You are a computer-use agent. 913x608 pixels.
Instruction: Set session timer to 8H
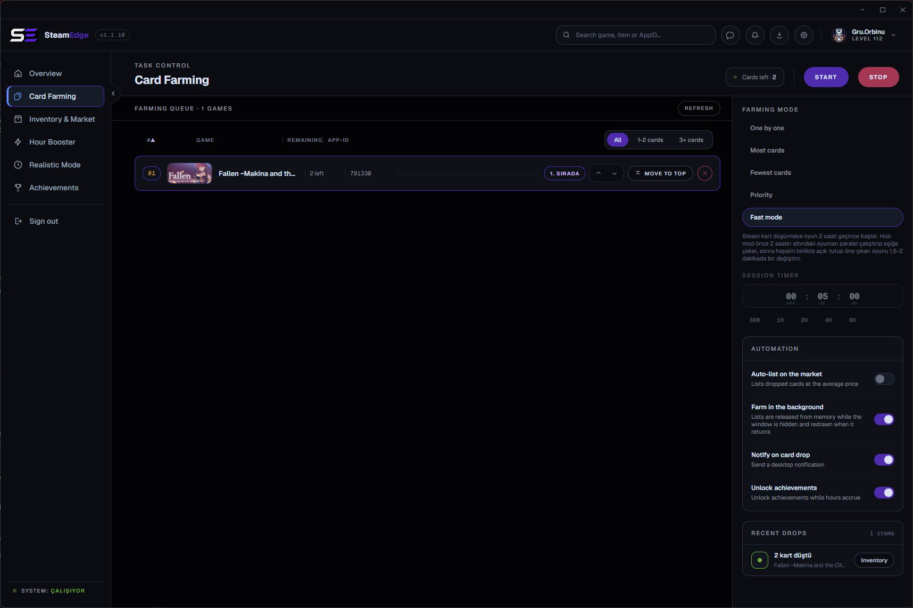pos(852,320)
